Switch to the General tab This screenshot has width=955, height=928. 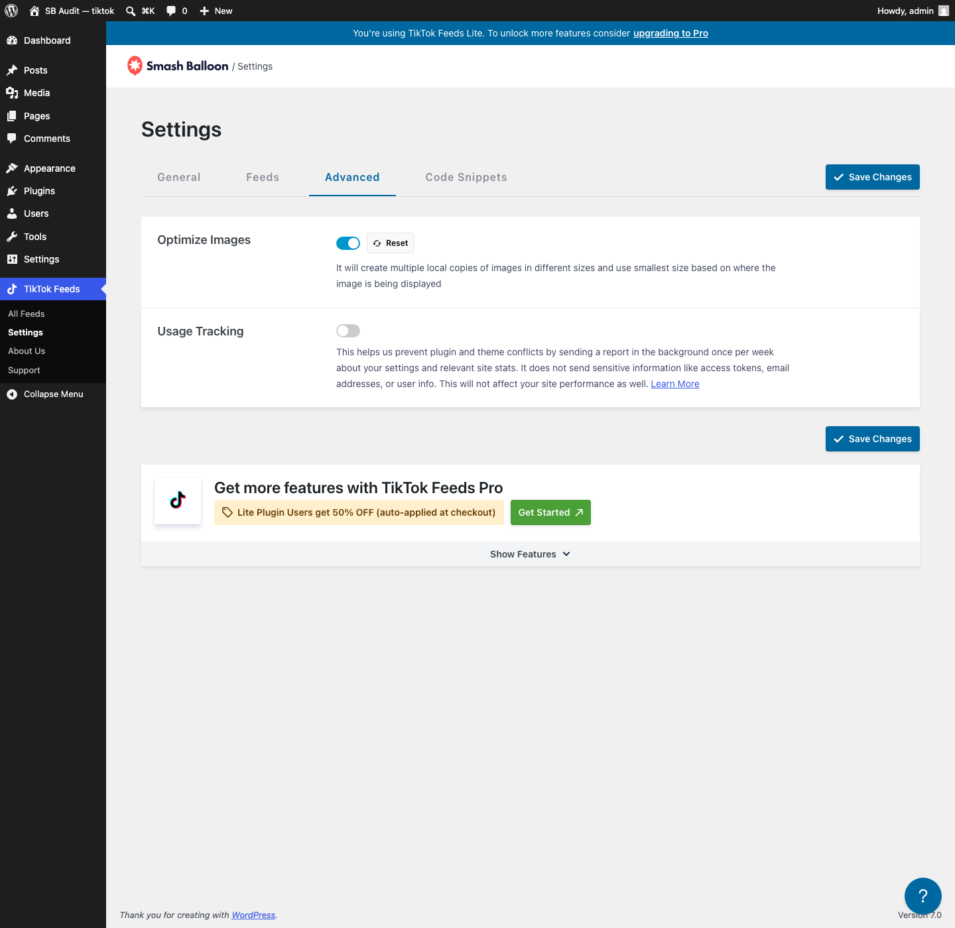(x=179, y=177)
